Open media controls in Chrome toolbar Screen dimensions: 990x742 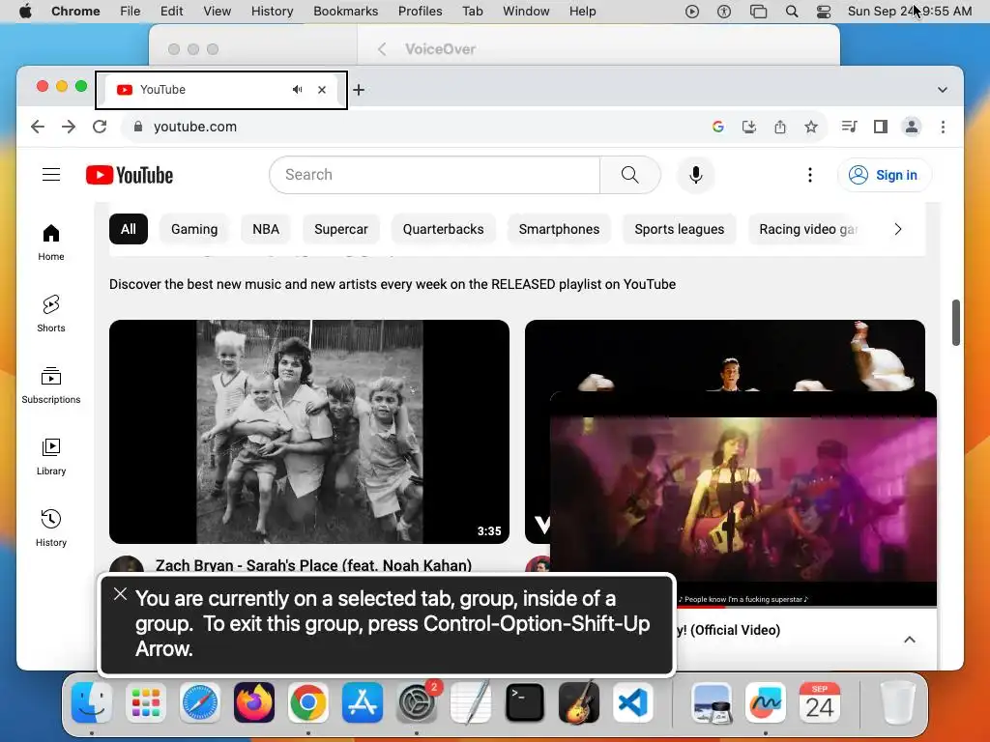point(849,127)
